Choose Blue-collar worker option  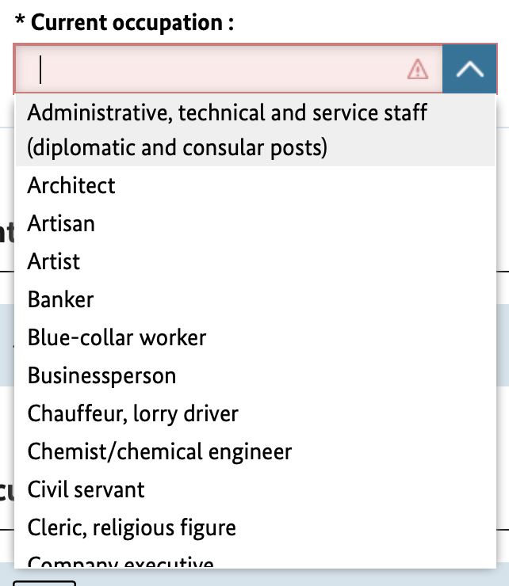[117, 337]
